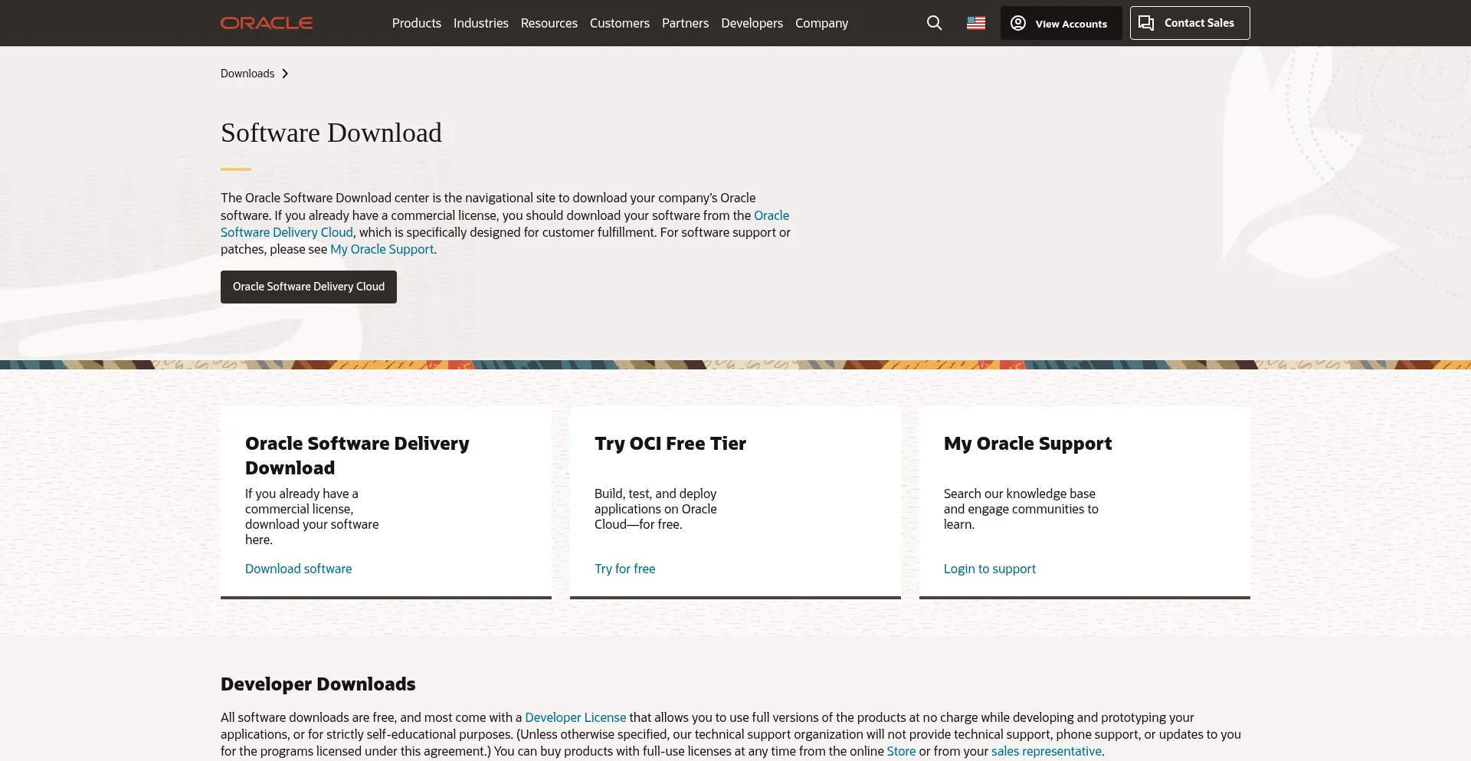Open the Store link
The width and height of the screenshot is (1471, 761).
[901, 751]
